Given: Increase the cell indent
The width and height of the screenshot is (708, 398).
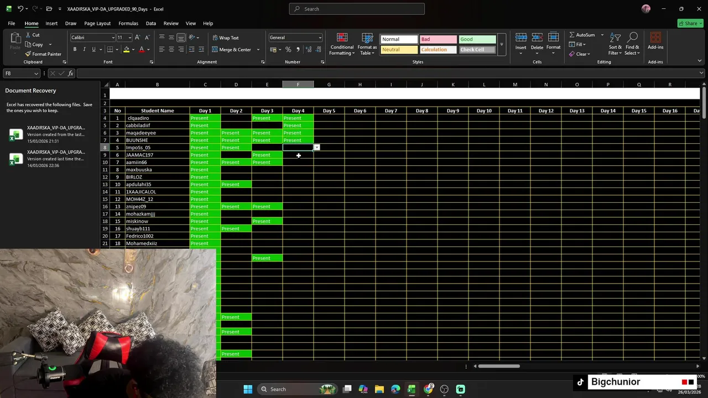Looking at the screenshot, I should click(201, 49).
